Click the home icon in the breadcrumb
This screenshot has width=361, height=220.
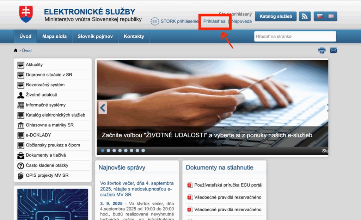(x=16, y=51)
